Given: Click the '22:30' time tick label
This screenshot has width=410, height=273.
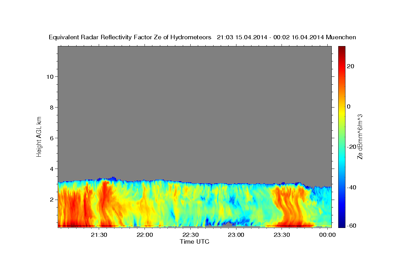Looking at the screenshot, I should click(x=190, y=235).
